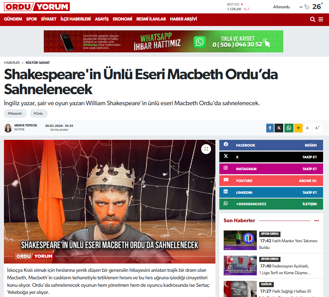Share article on Facebook icon
Screen dimensions: 329x297
[270, 128]
